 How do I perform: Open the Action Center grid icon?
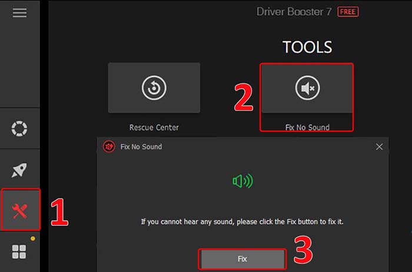tap(19, 252)
